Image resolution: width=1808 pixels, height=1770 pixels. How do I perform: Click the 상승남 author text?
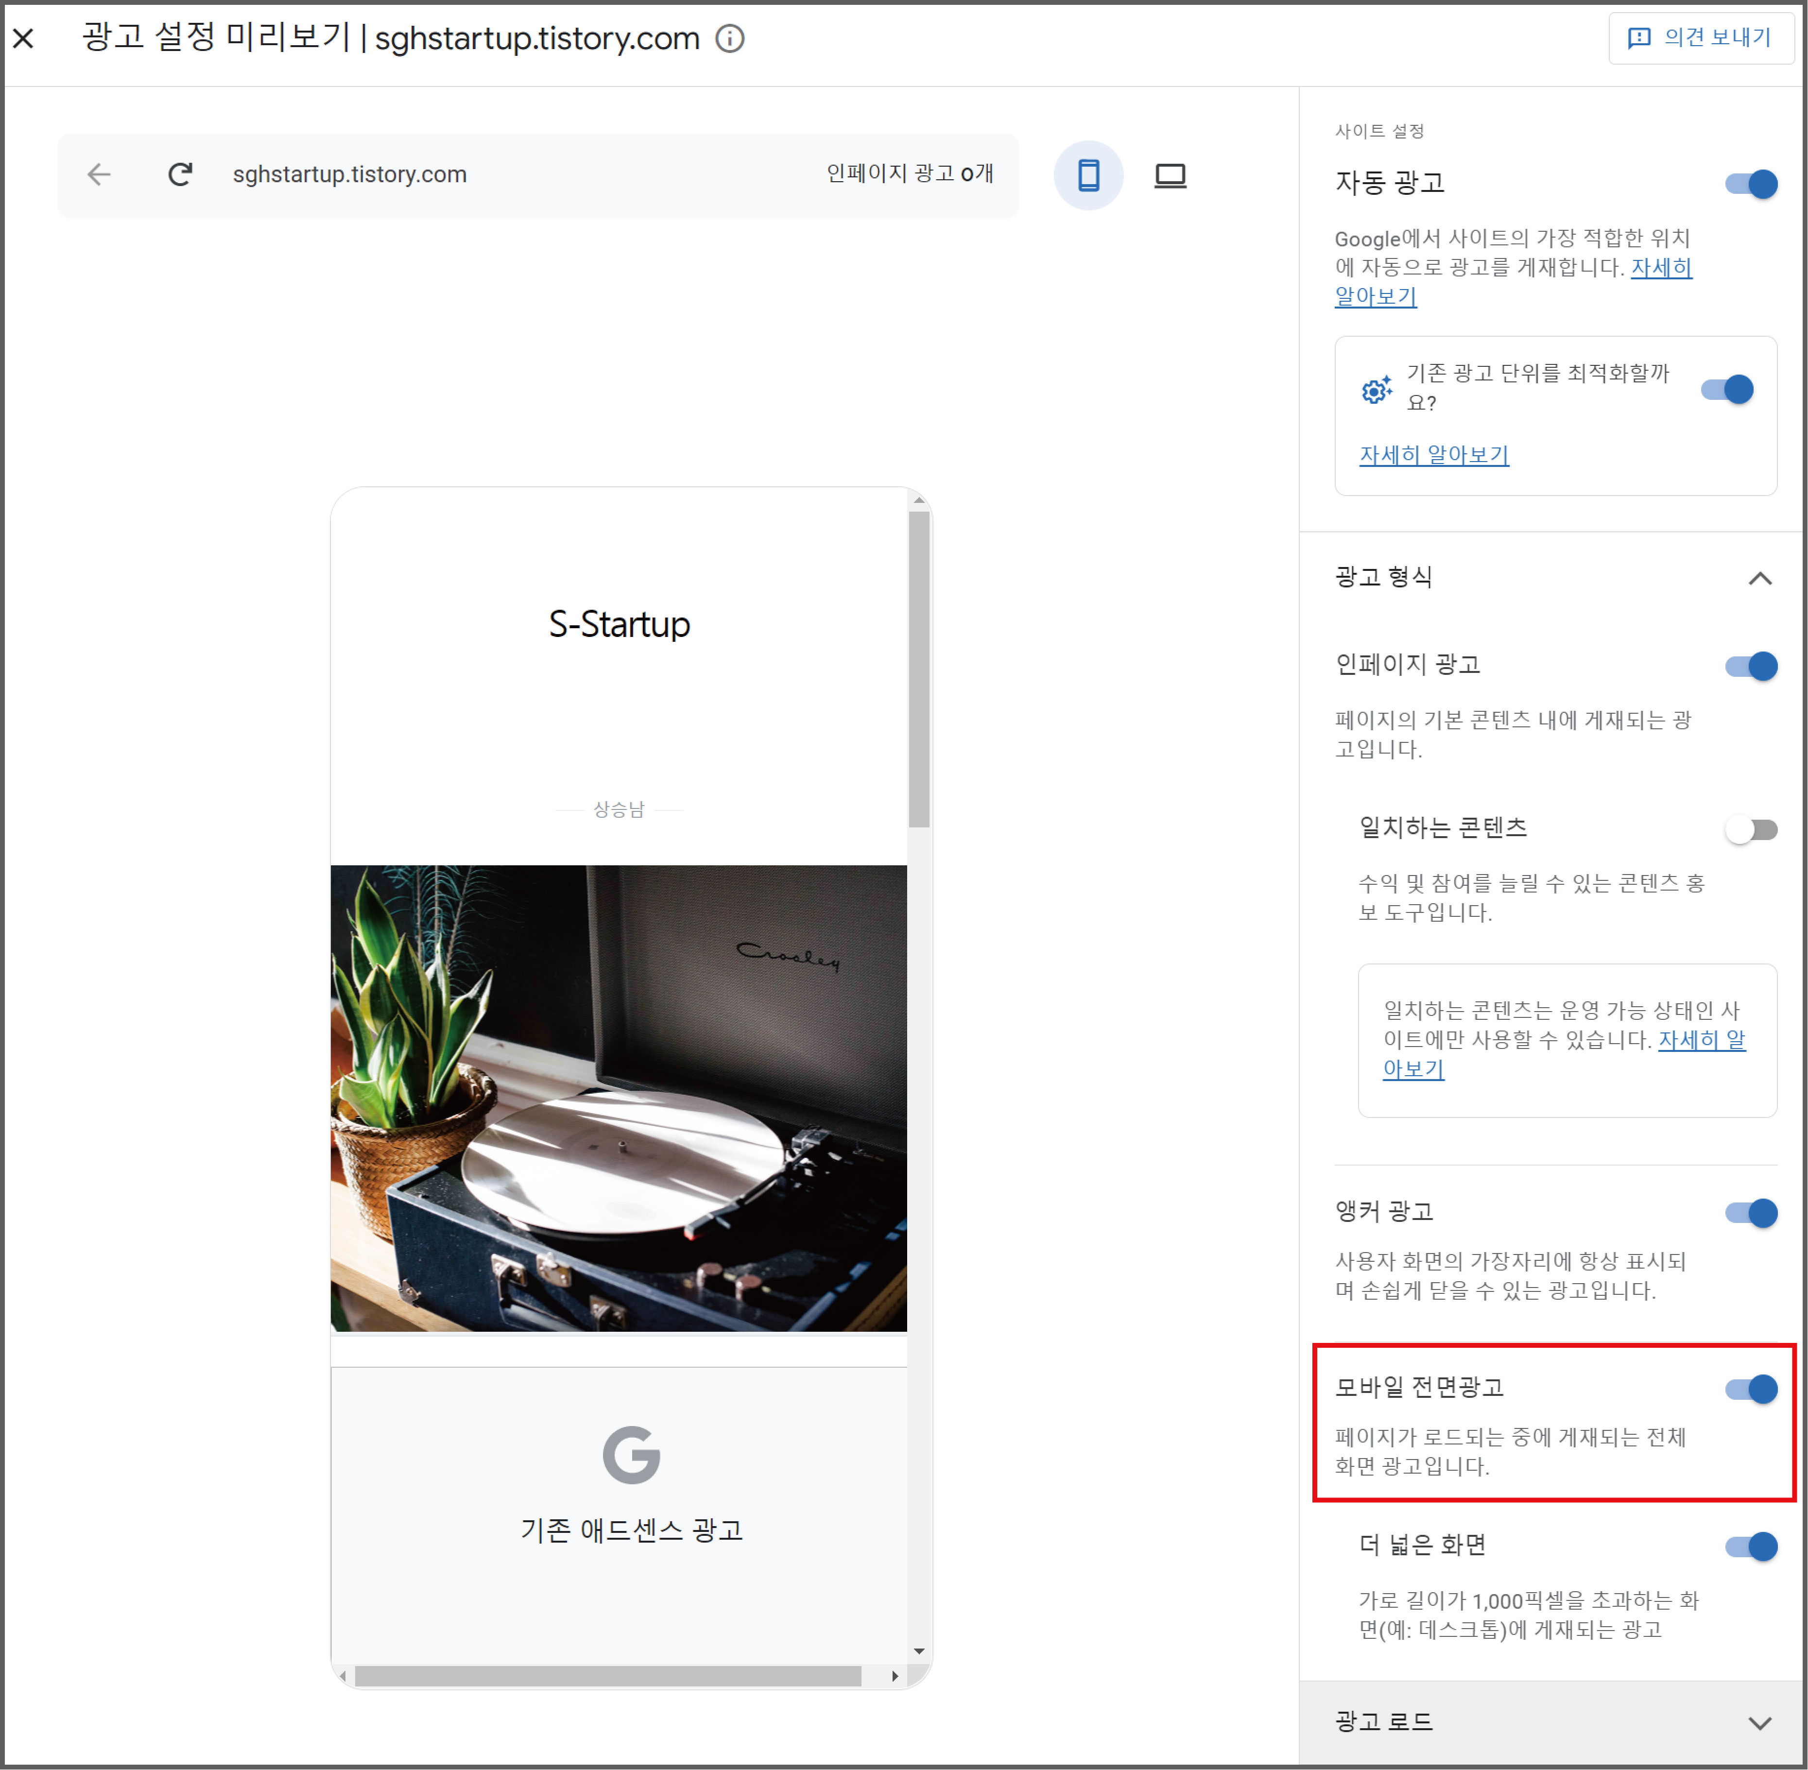point(619,810)
